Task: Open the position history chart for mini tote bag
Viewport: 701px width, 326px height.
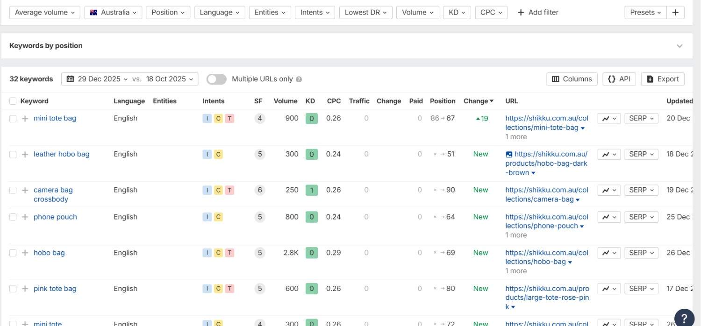Action: [x=607, y=118]
